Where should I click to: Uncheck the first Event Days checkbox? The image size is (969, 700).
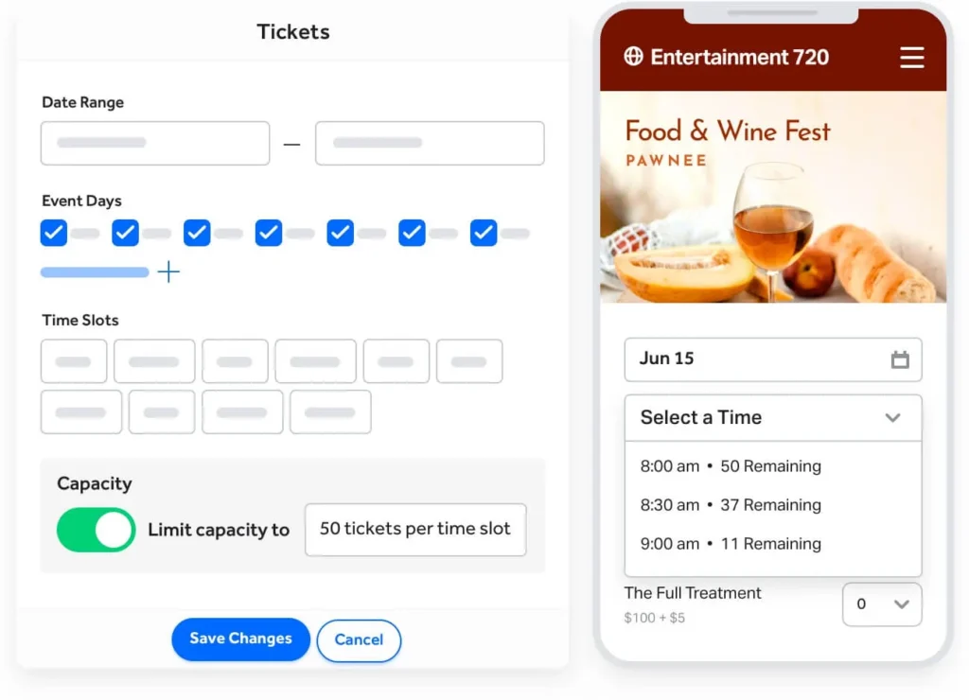53,233
